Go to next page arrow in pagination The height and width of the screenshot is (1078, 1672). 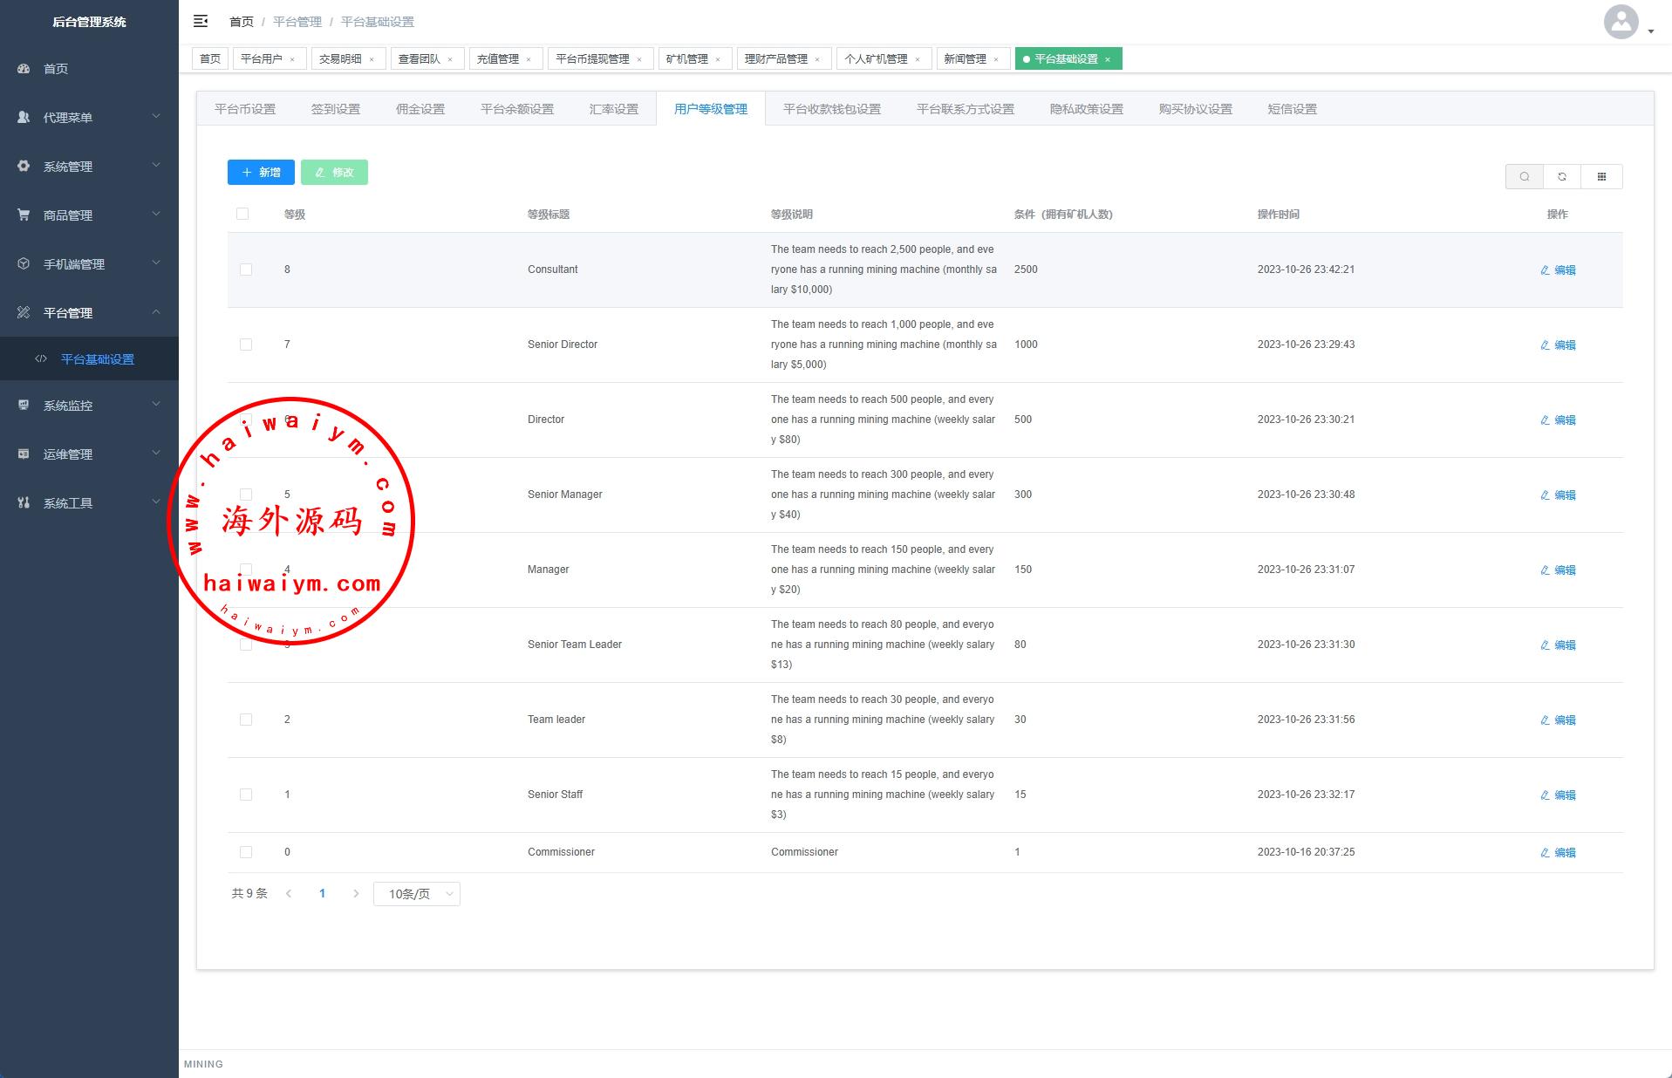click(x=356, y=894)
